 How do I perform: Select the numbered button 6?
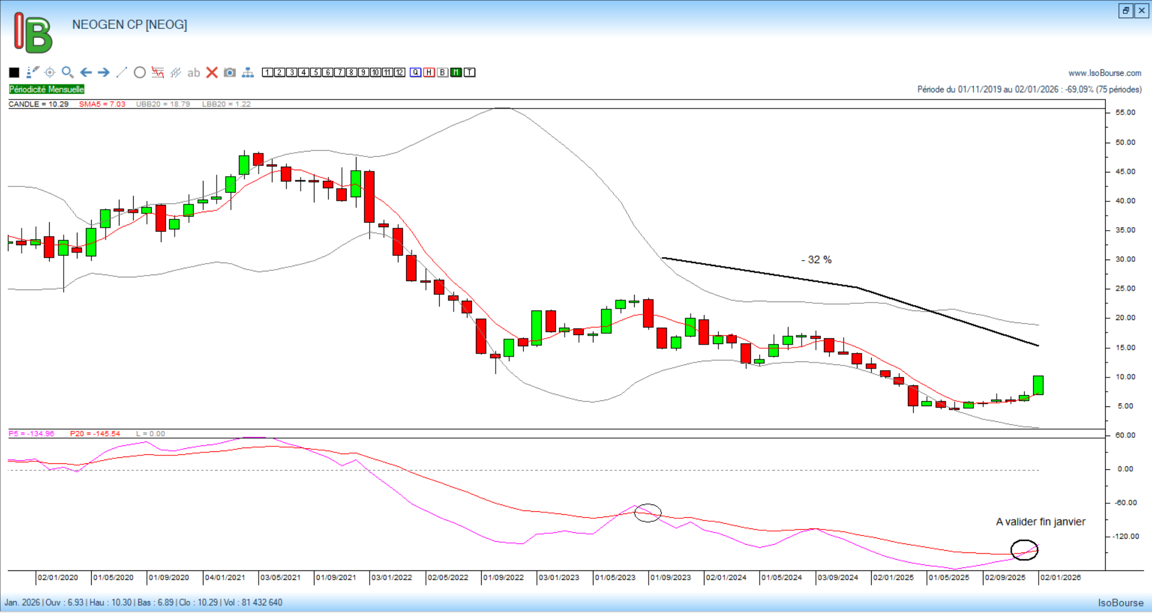tap(328, 73)
